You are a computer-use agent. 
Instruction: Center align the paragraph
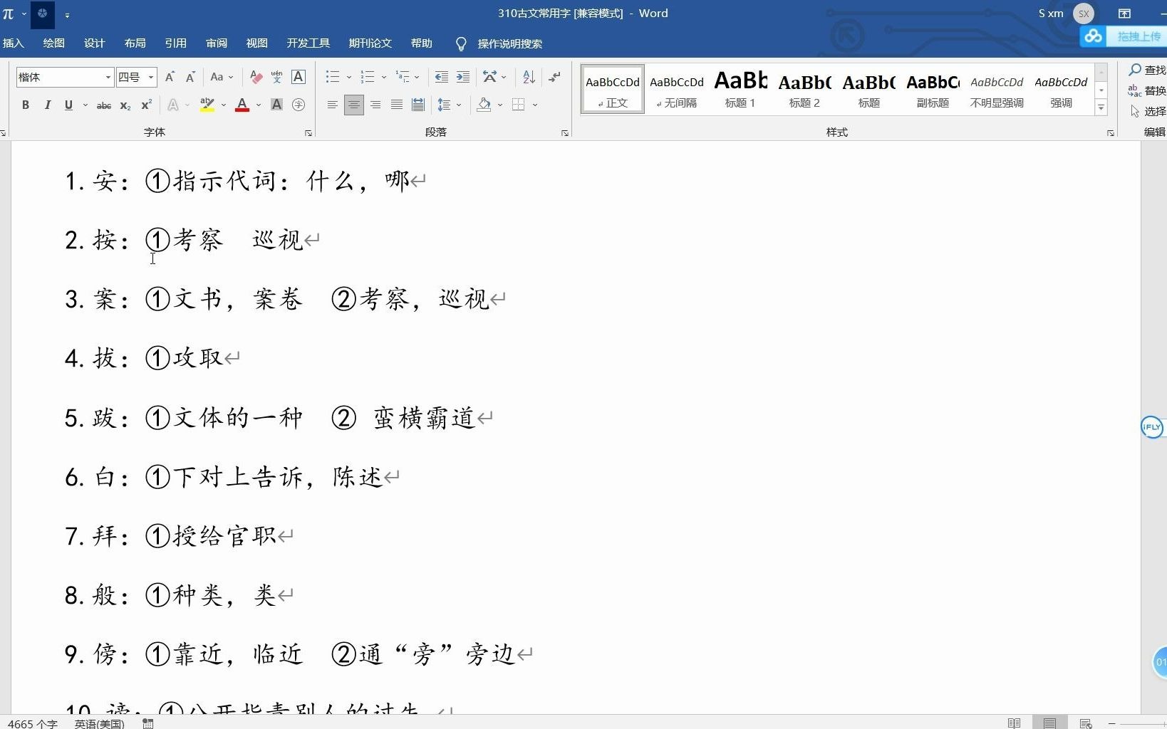pyautogui.click(x=354, y=105)
